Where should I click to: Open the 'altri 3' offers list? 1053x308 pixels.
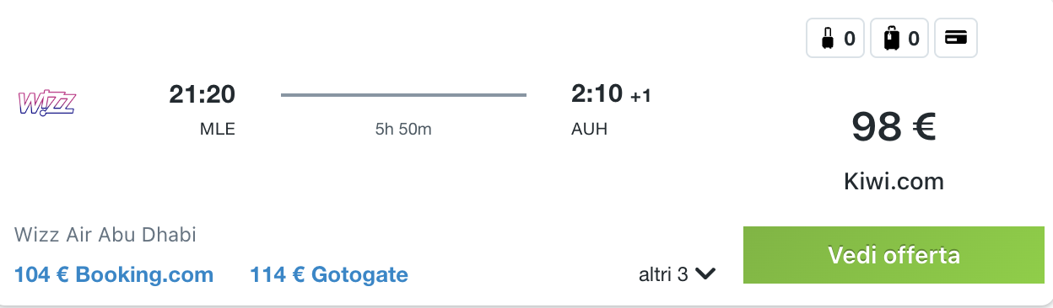pos(678,274)
